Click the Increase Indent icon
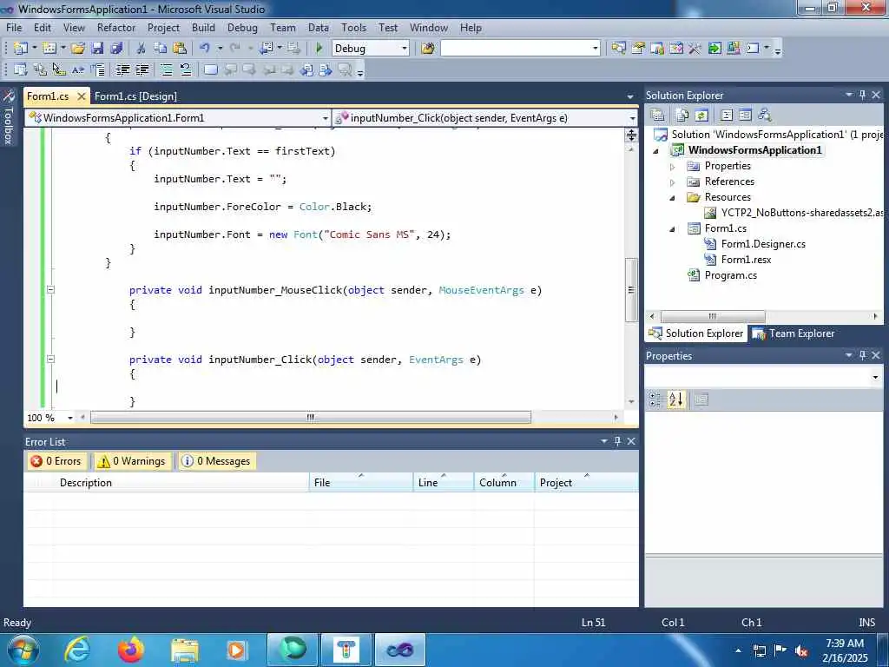Image resolution: width=889 pixels, height=667 pixels. 142,69
